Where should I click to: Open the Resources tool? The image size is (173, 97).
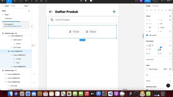click(36, 1)
